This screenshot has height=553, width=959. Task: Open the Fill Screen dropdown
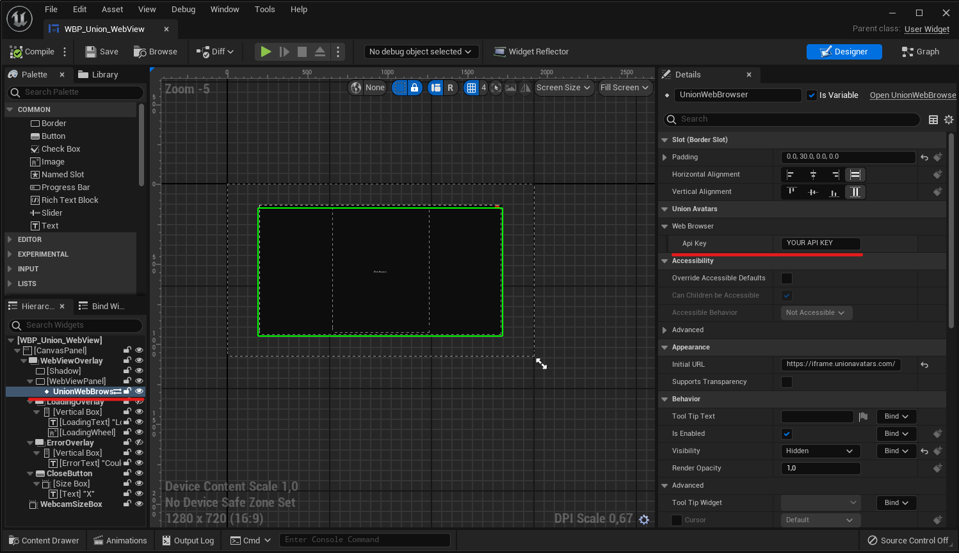pos(624,88)
